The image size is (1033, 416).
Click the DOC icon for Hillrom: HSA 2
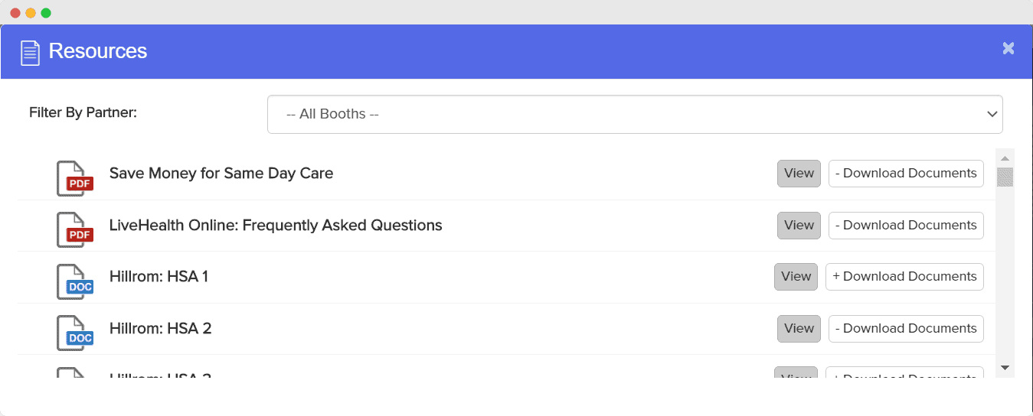pyautogui.click(x=74, y=333)
